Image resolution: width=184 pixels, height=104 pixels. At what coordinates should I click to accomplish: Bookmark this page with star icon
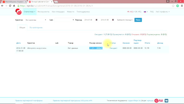[x=173, y=6]
